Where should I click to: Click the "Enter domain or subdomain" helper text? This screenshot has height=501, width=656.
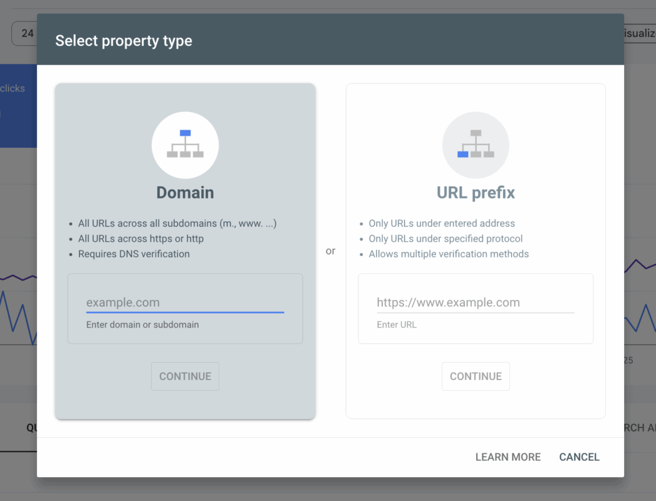point(142,325)
